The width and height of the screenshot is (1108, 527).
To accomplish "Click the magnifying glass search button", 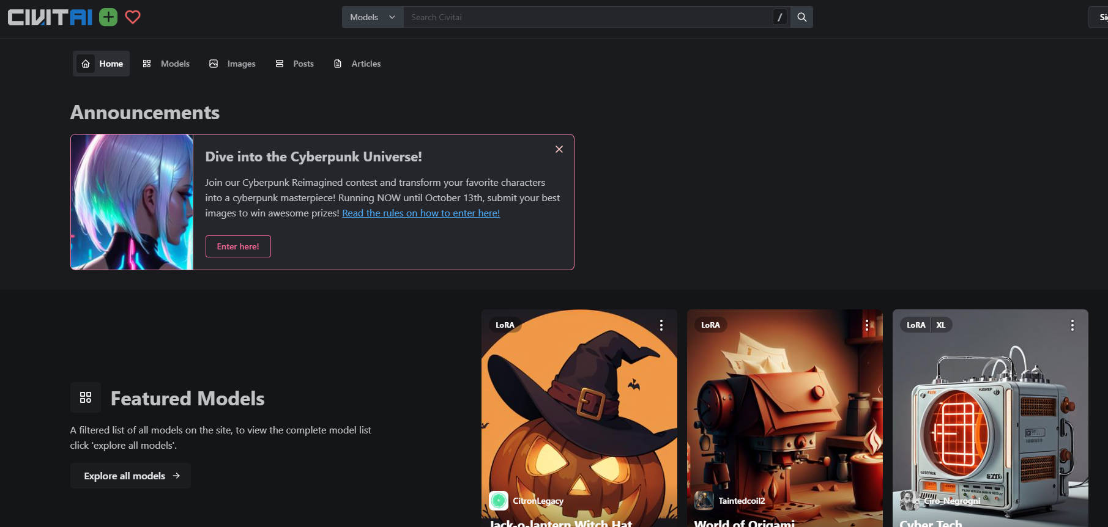I will [801, 17].
